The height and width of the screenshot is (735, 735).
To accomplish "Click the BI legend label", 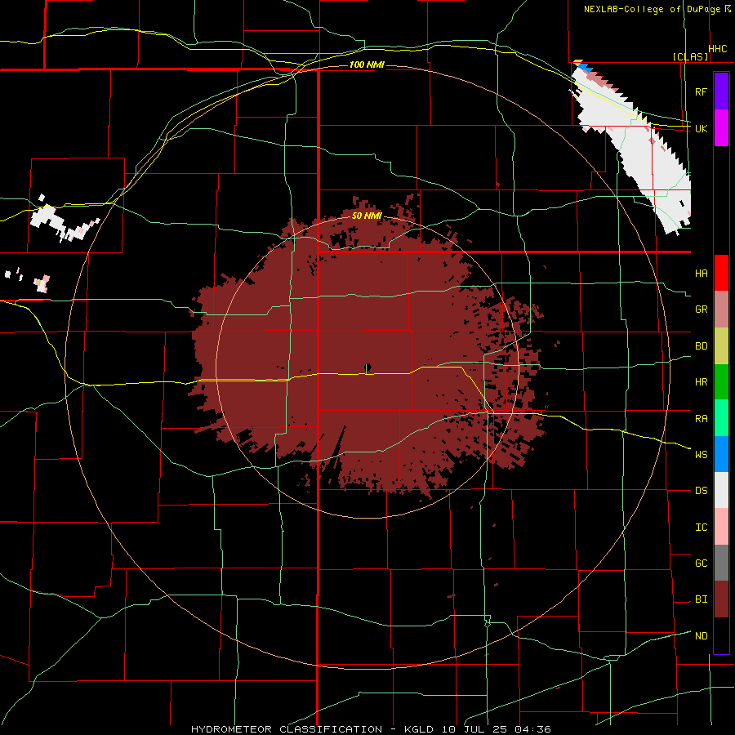I will [701, 599].
